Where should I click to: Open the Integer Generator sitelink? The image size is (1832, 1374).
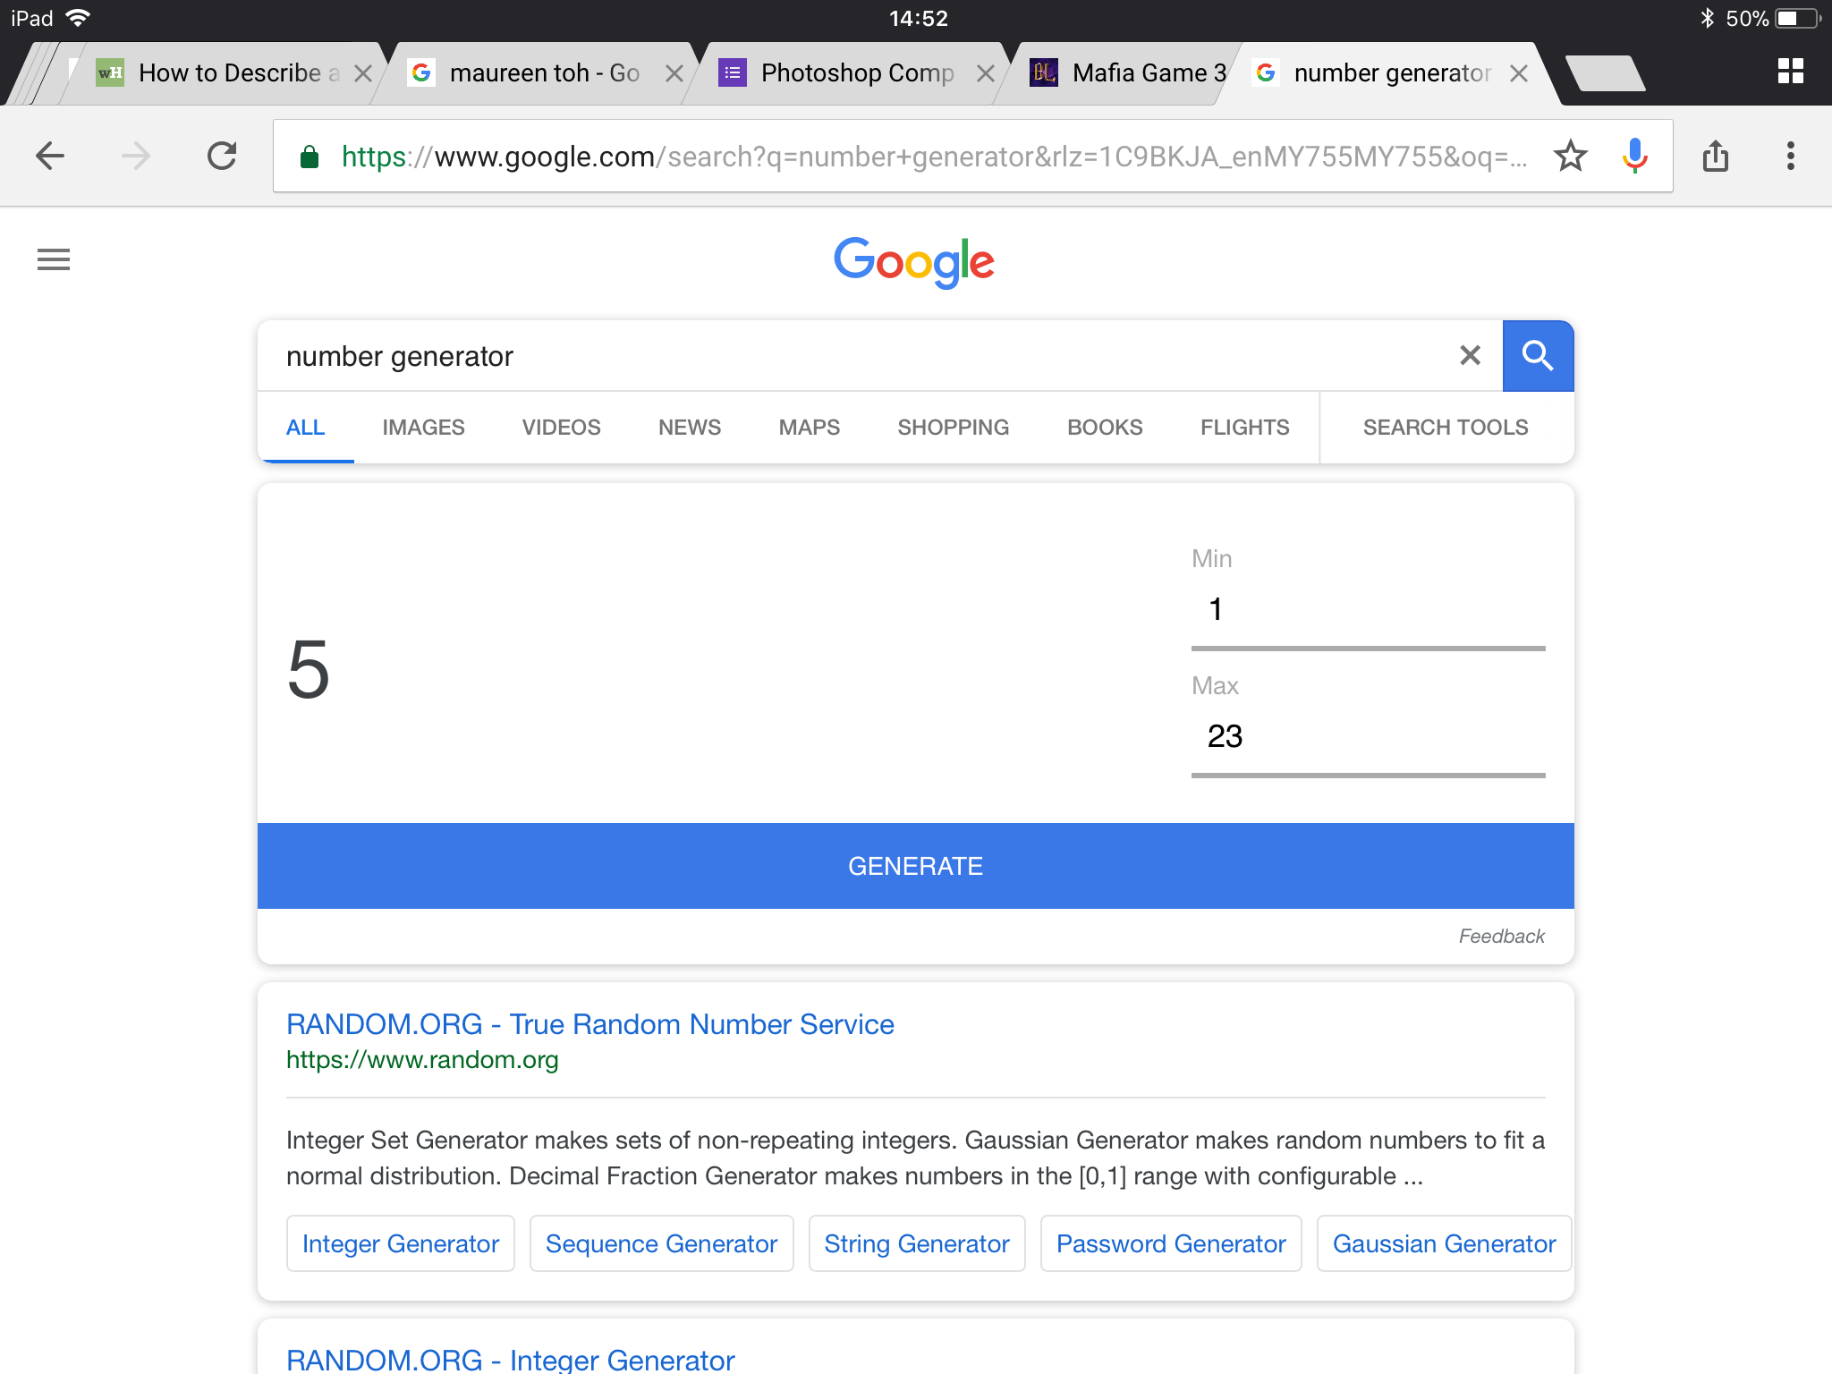(x=400, y=1243)
